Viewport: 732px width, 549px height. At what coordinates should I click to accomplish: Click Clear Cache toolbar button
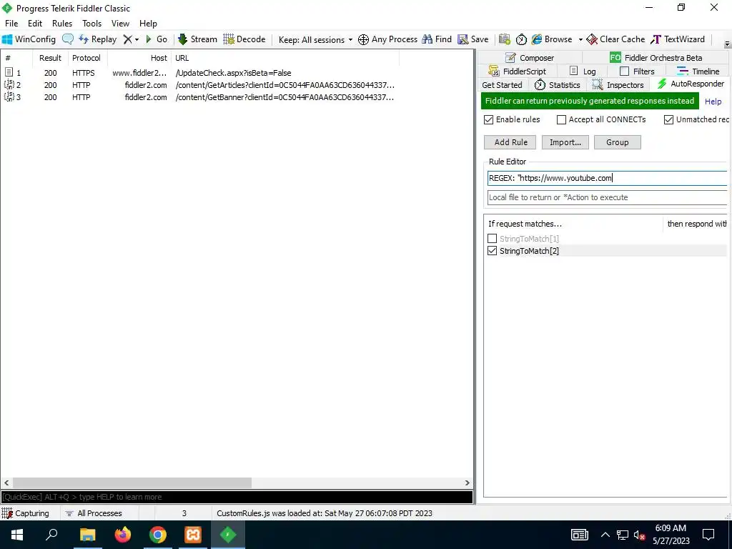click(615, 39)
